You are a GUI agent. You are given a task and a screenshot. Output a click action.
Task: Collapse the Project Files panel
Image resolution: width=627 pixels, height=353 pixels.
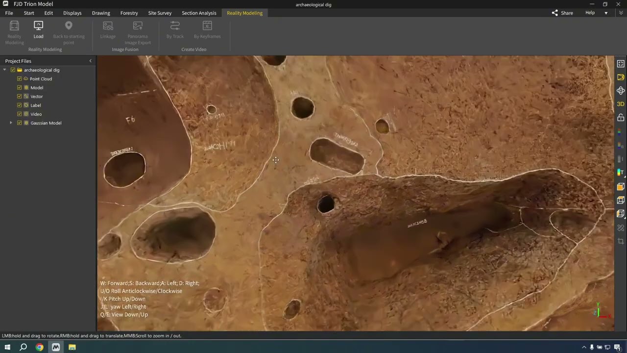click(90, 61)
